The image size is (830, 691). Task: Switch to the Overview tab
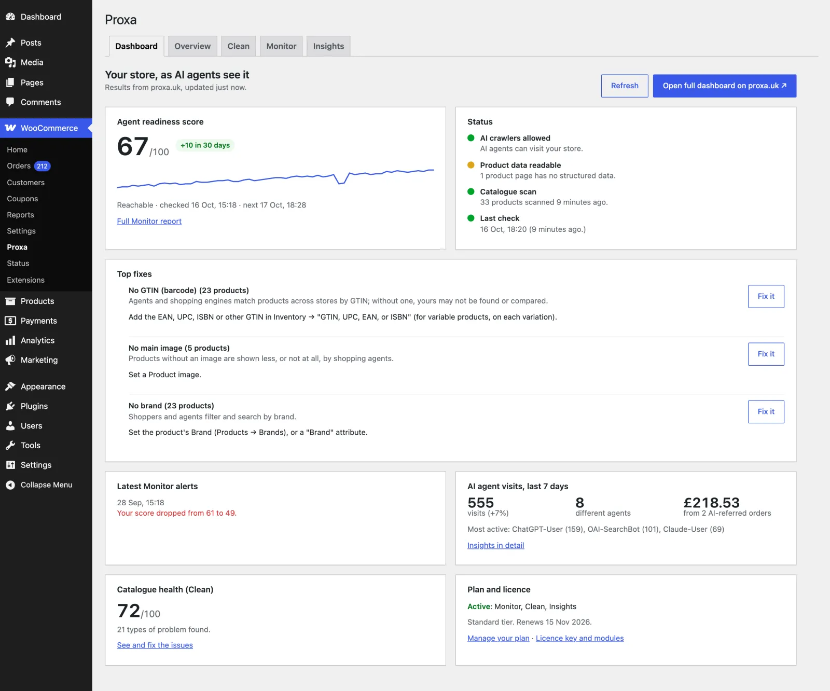point(192,46)
